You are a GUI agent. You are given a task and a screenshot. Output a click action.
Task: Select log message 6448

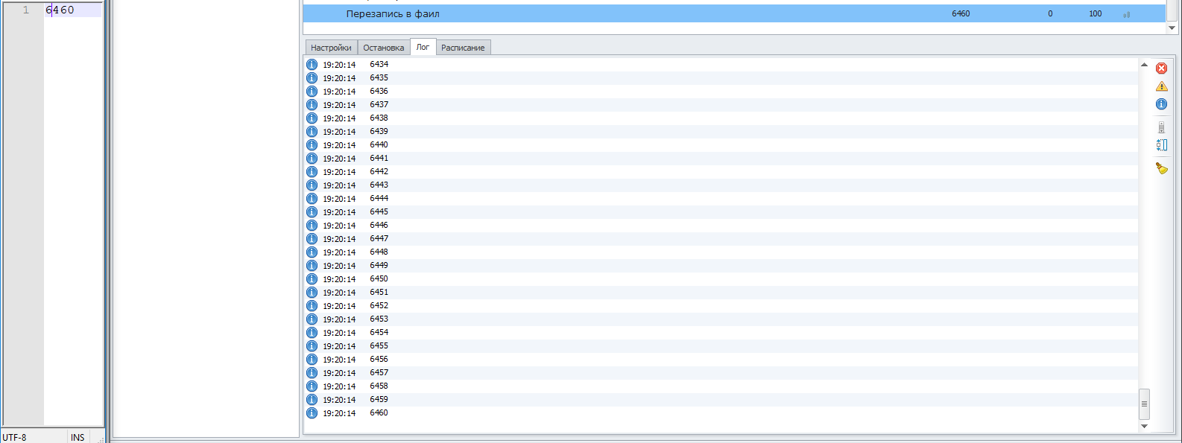click(x=379, y=252)
